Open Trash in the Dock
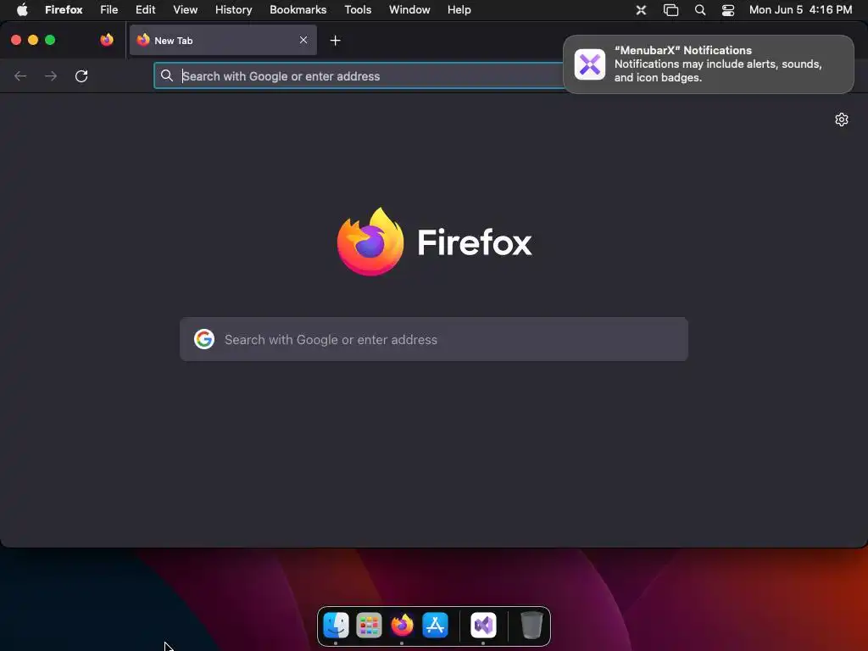Viewport: 868px width, 651px height. [x=531, y=625]
